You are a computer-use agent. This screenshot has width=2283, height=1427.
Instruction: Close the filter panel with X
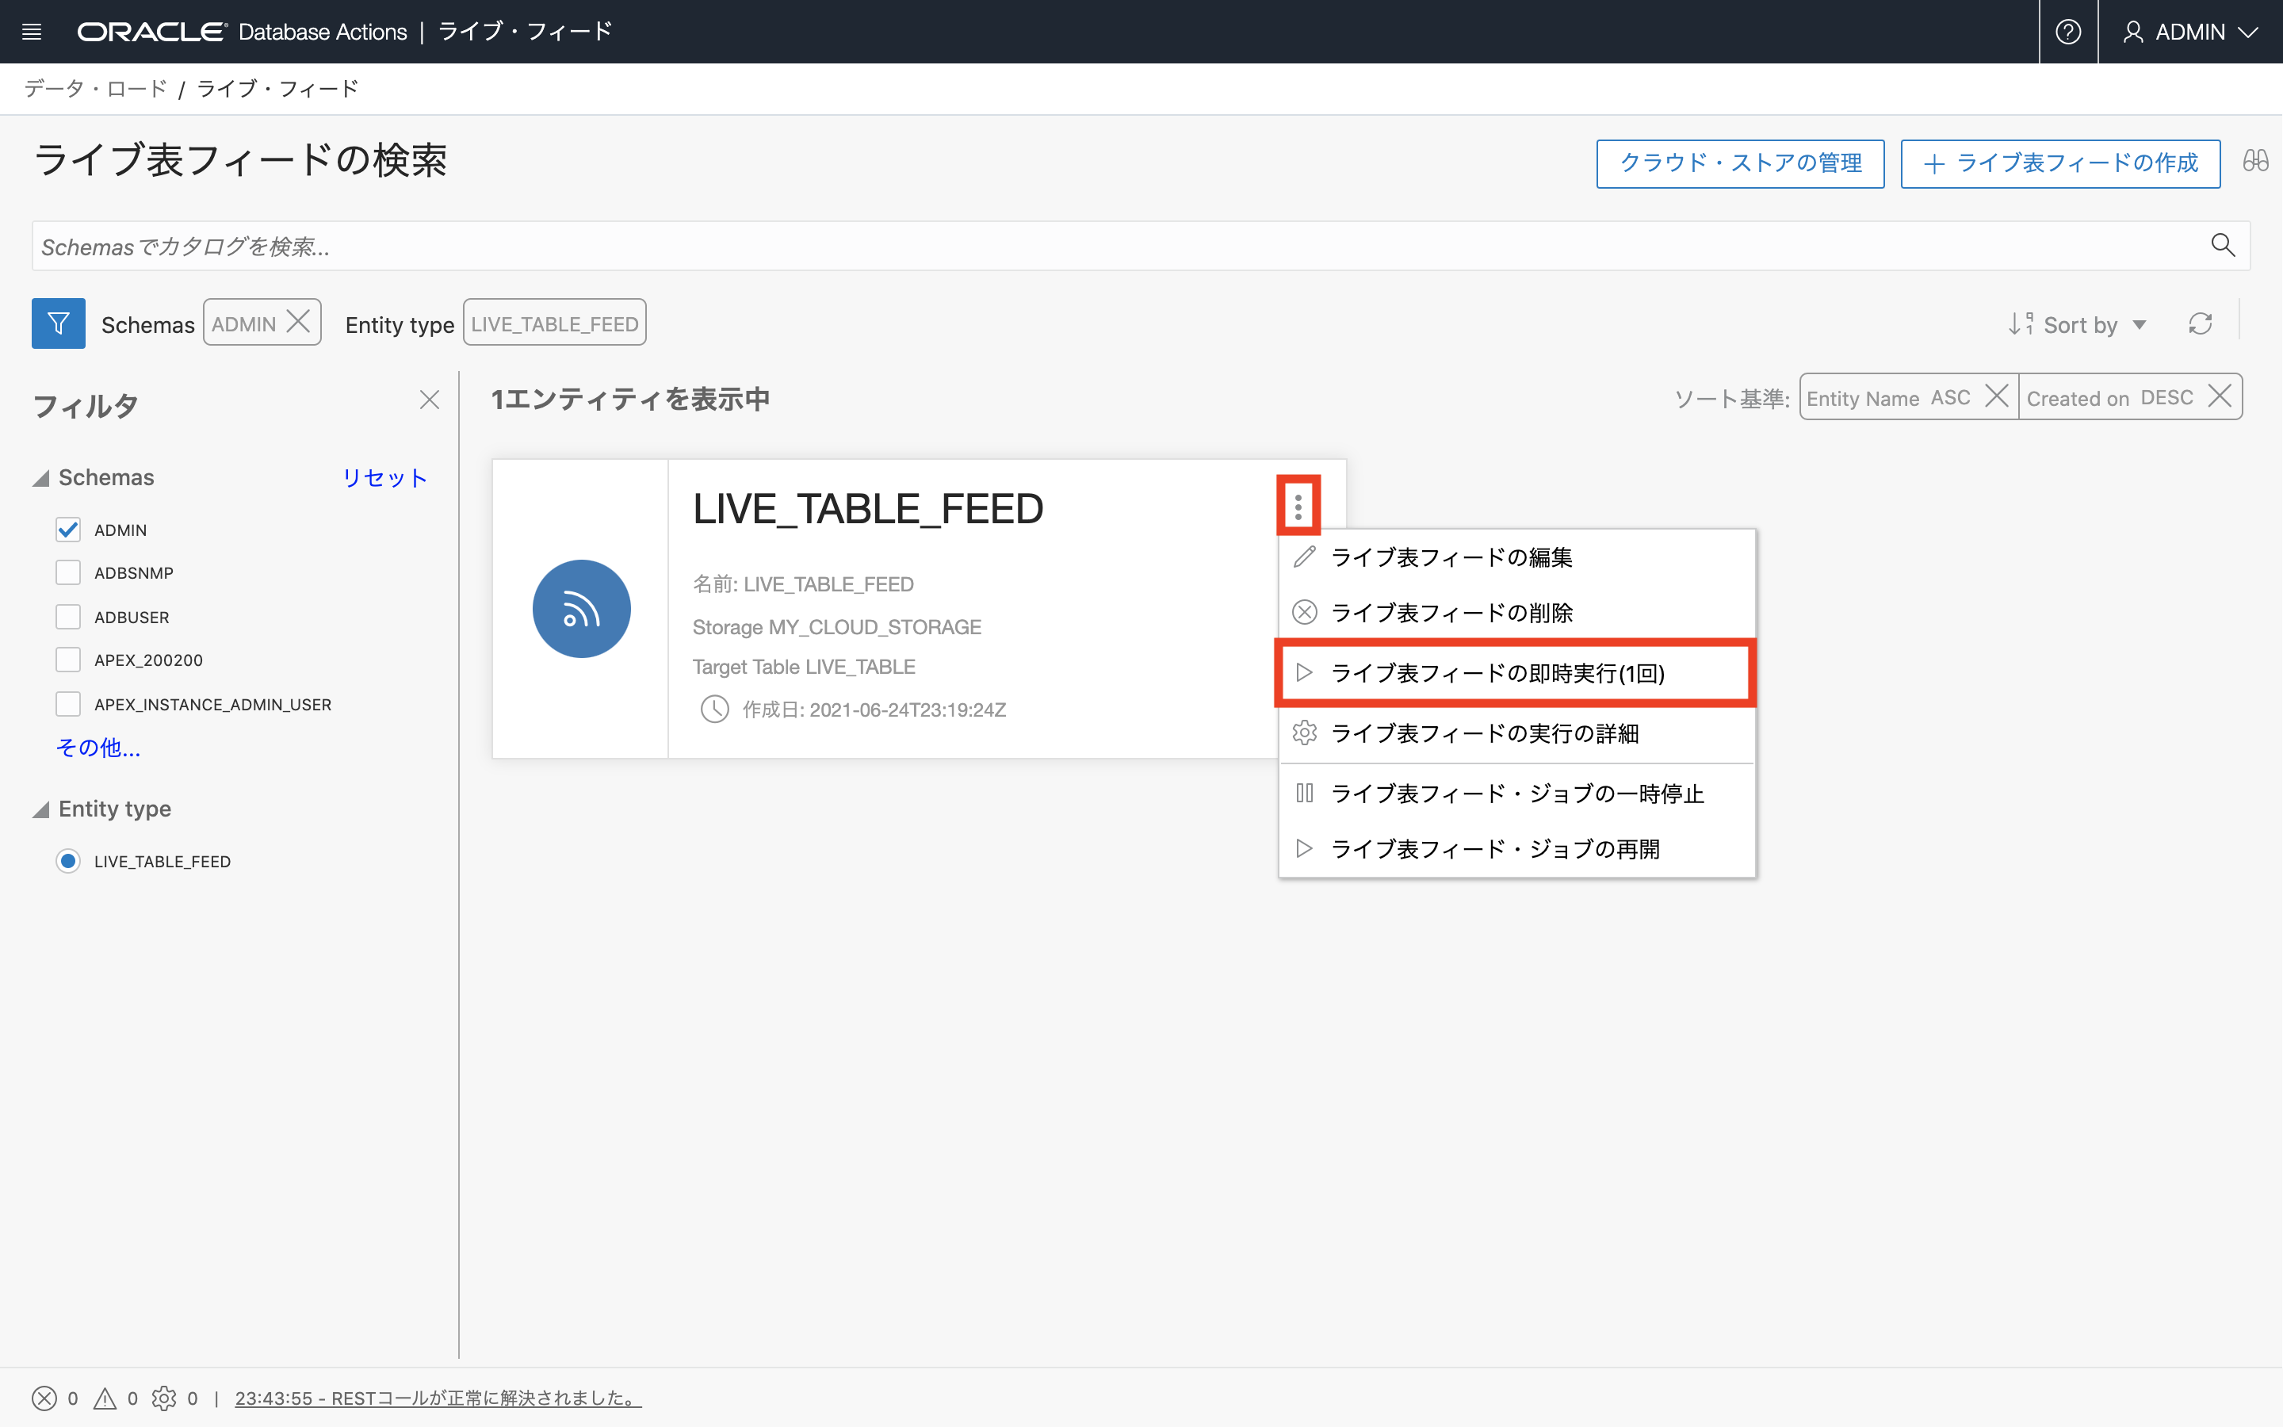click(429, 400)
